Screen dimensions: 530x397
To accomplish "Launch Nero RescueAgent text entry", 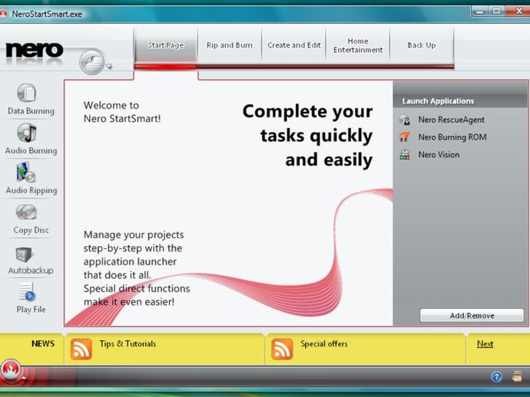I will tap(451, 120).
